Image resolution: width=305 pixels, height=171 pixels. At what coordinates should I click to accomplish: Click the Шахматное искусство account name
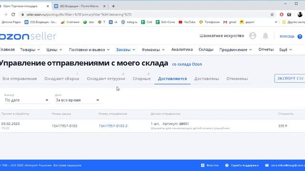click(222, 36)
